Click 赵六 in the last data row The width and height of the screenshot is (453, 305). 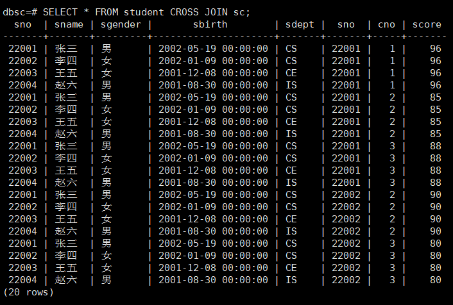coord(65,280)
